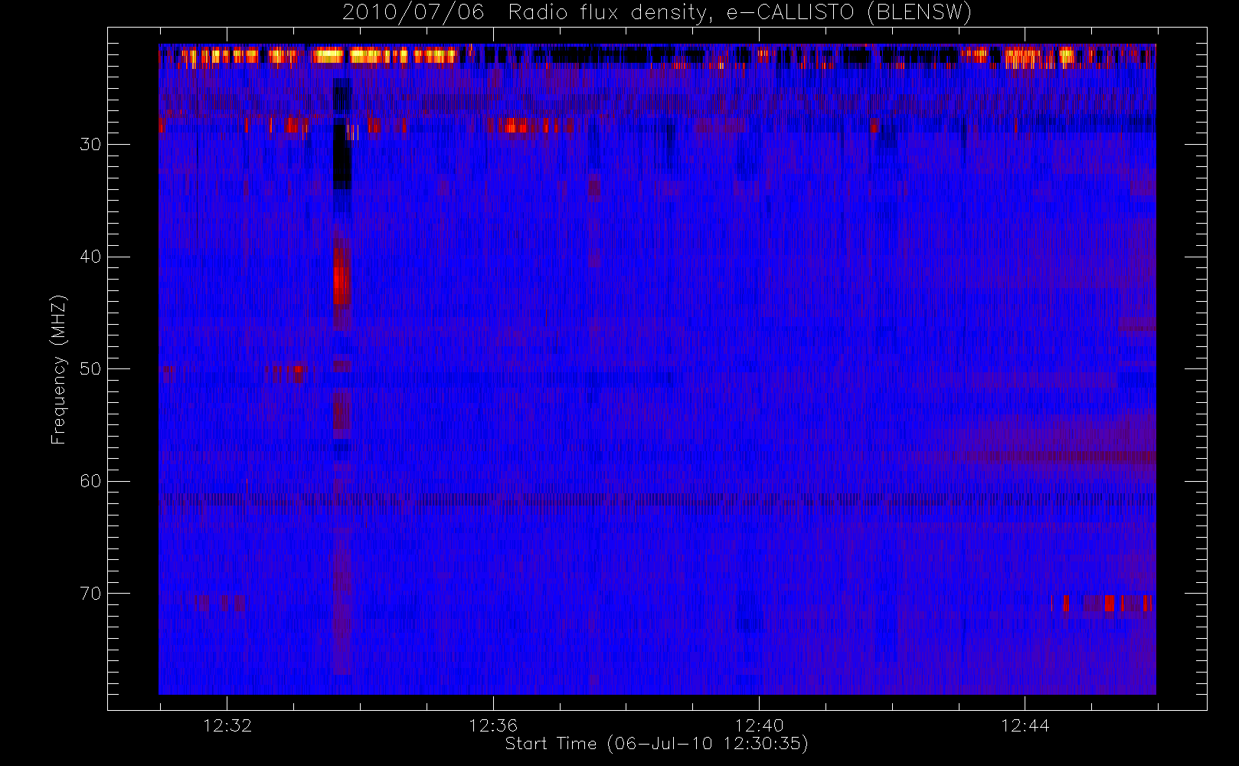Click the 40 frequency tick label
This screenshot has height=766, width=1239.
[x=90, y=257]
